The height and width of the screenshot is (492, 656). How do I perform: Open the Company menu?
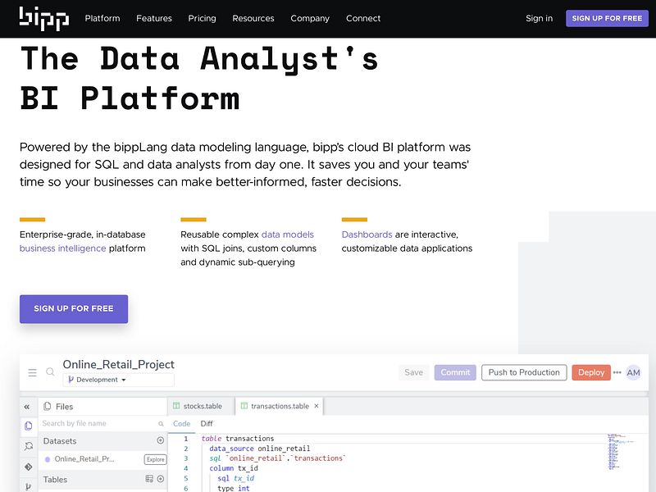point(310,18)
